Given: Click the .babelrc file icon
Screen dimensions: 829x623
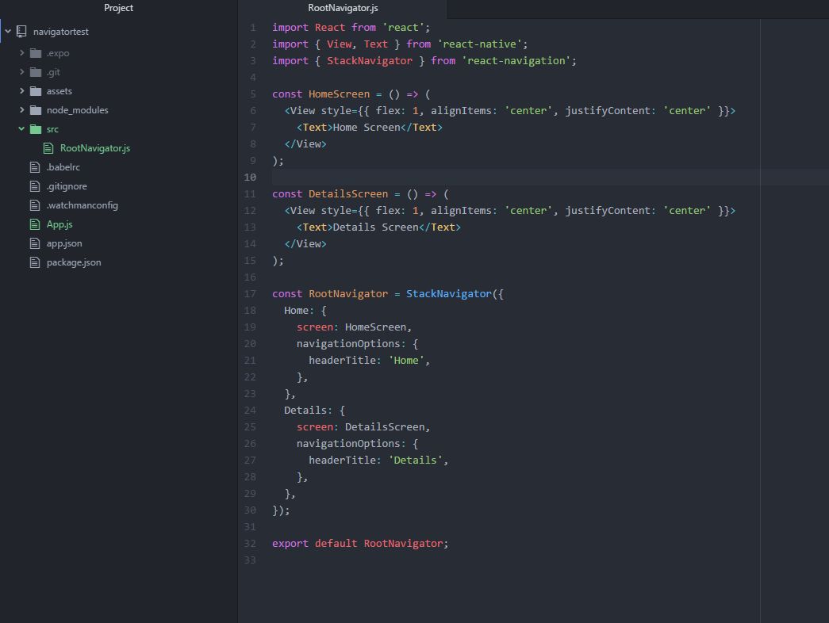Looking at the screenshot, I should coord(35,167).
